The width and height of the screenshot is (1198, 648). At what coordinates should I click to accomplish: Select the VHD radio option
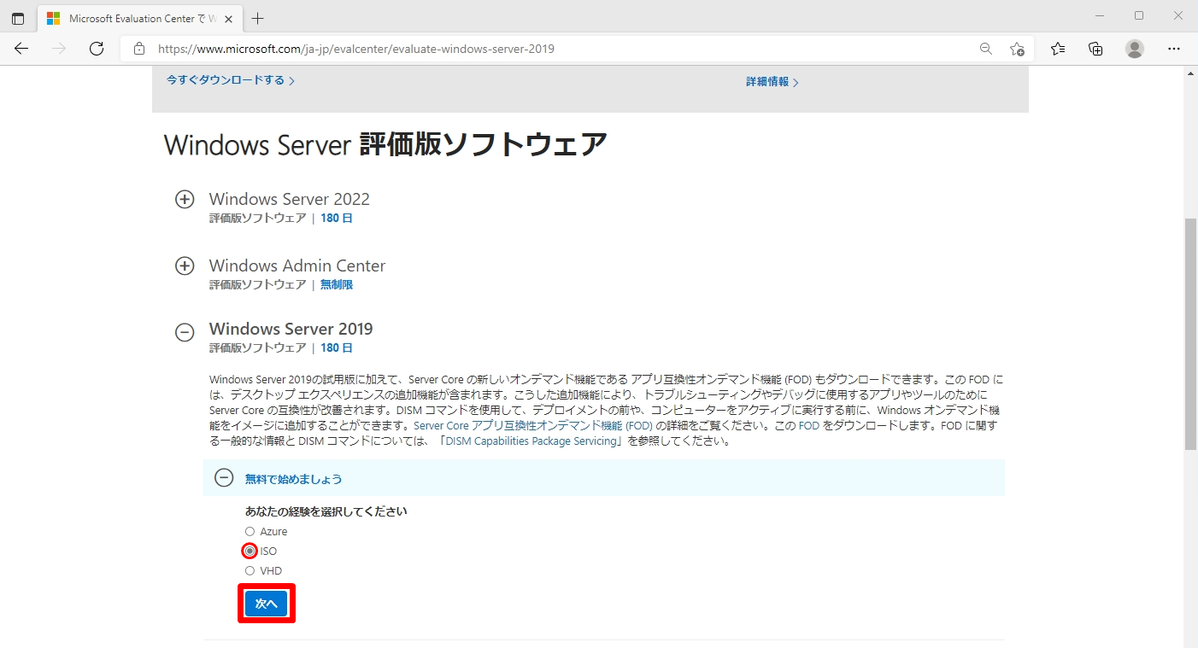click(x=250, y=570)
